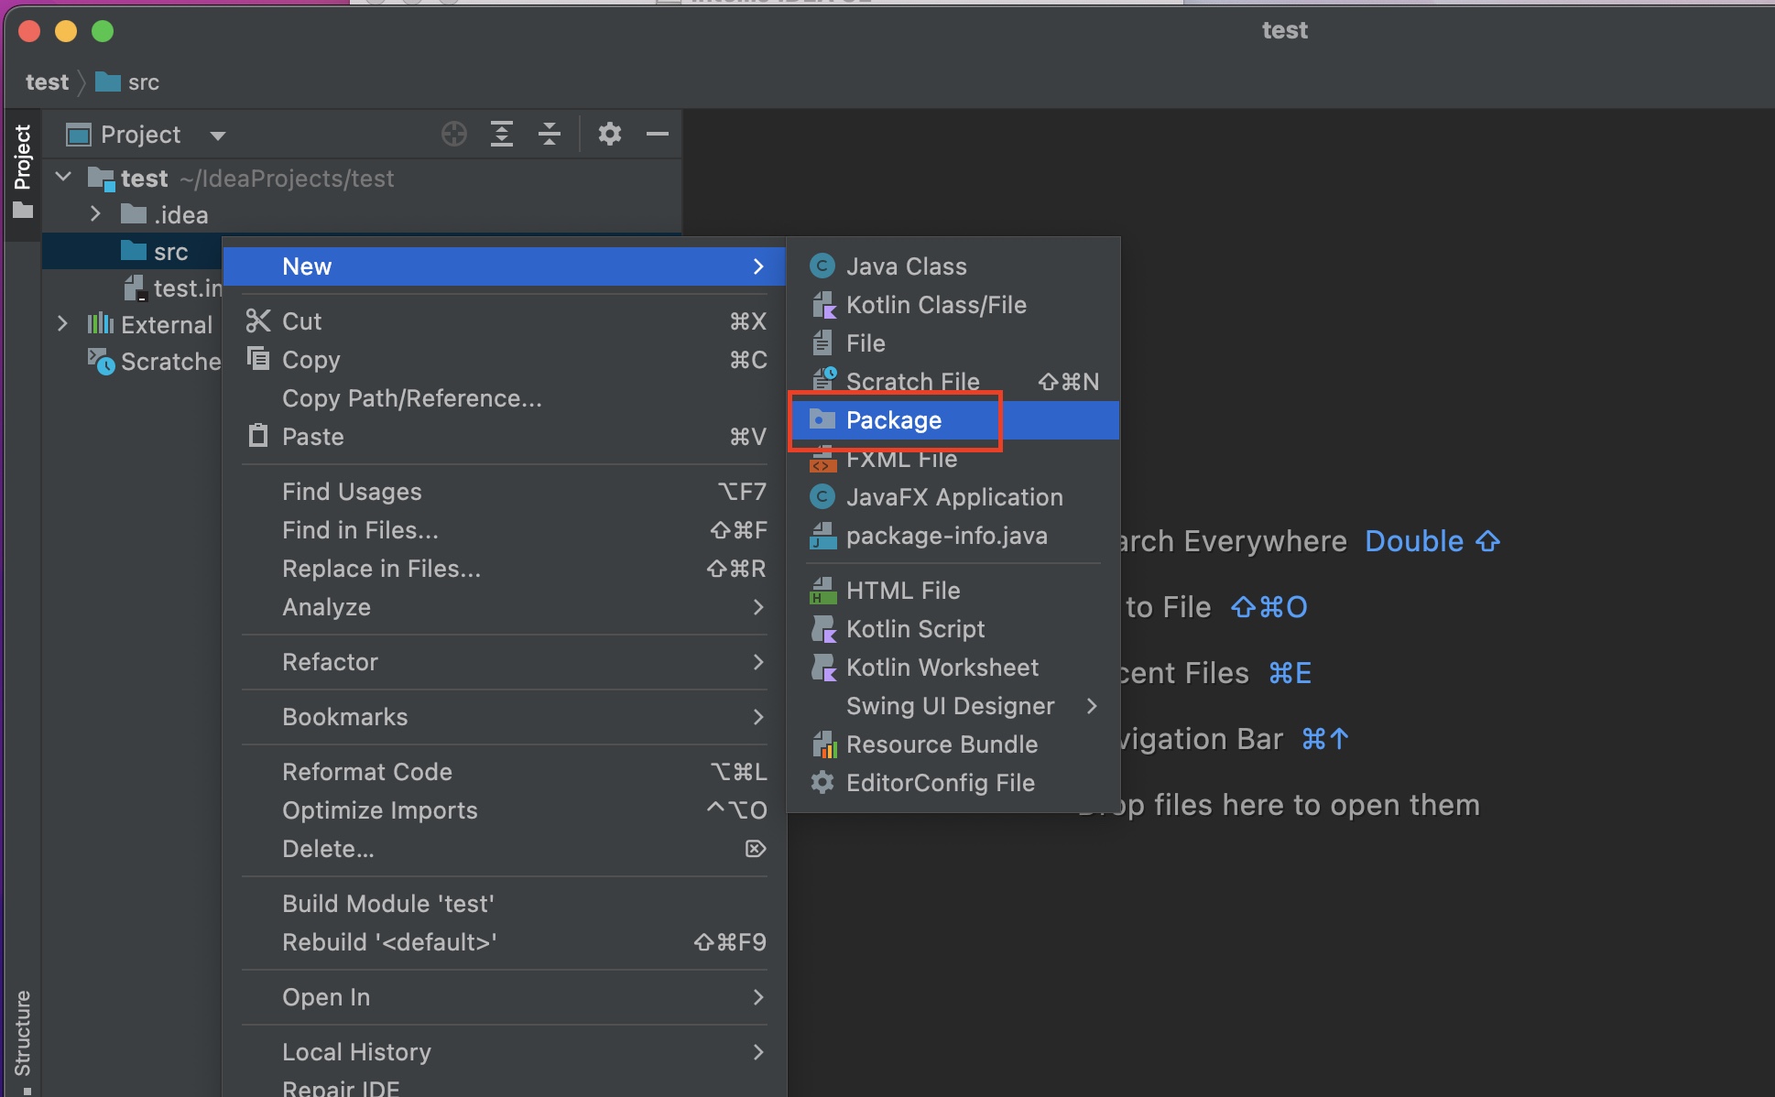Click the src breadcrumb in navigation bar

[x=143, y=82]
